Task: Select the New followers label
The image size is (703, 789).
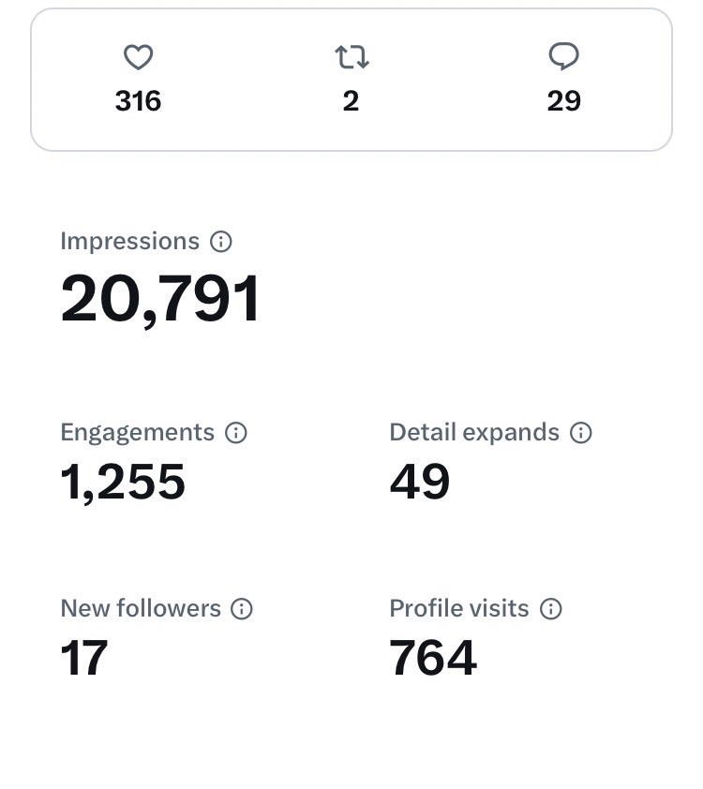Action: (x=141, y=609)
